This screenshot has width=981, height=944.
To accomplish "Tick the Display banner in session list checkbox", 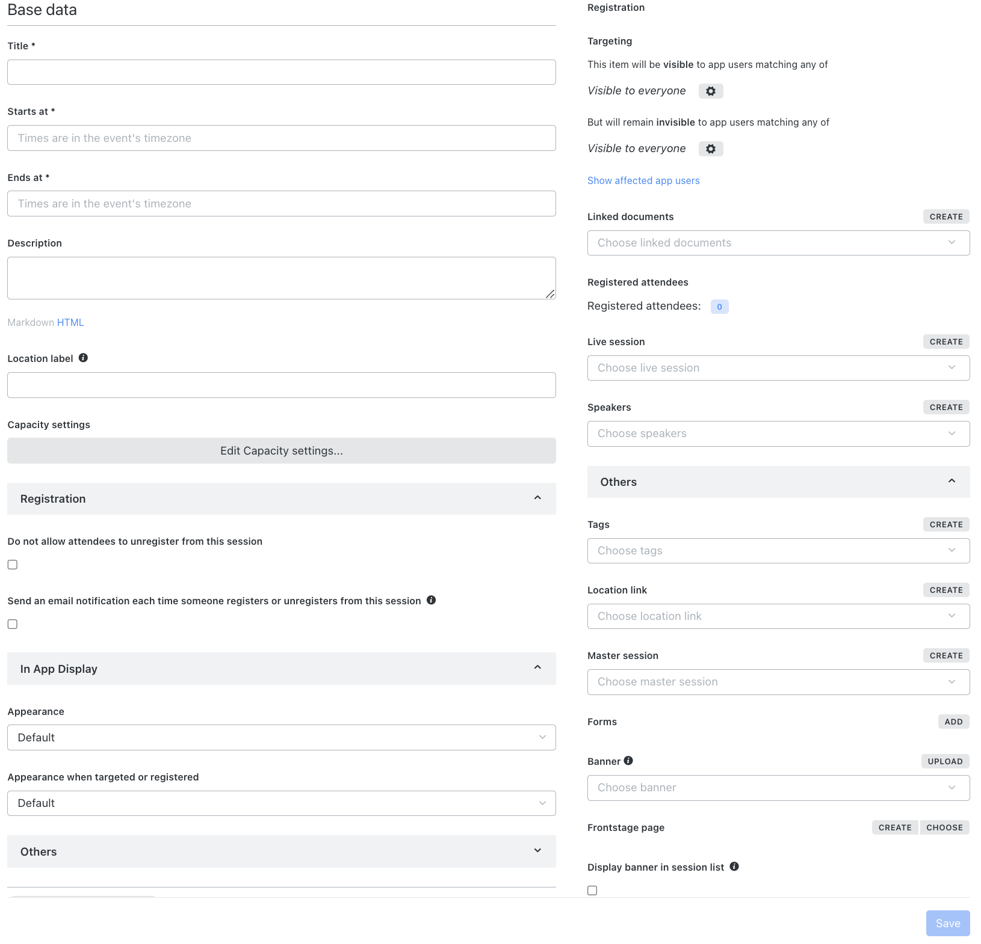I will (x=592, y=890).
